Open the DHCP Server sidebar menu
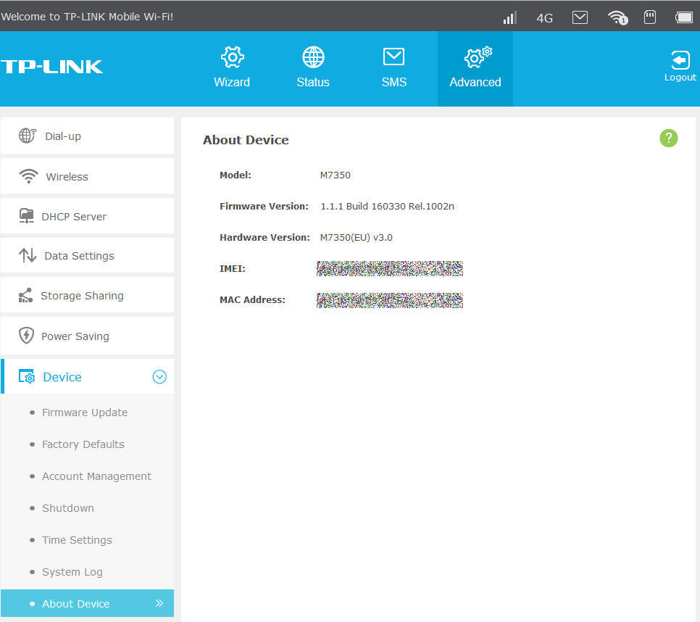Screen dimensions: 700x622 87,215
